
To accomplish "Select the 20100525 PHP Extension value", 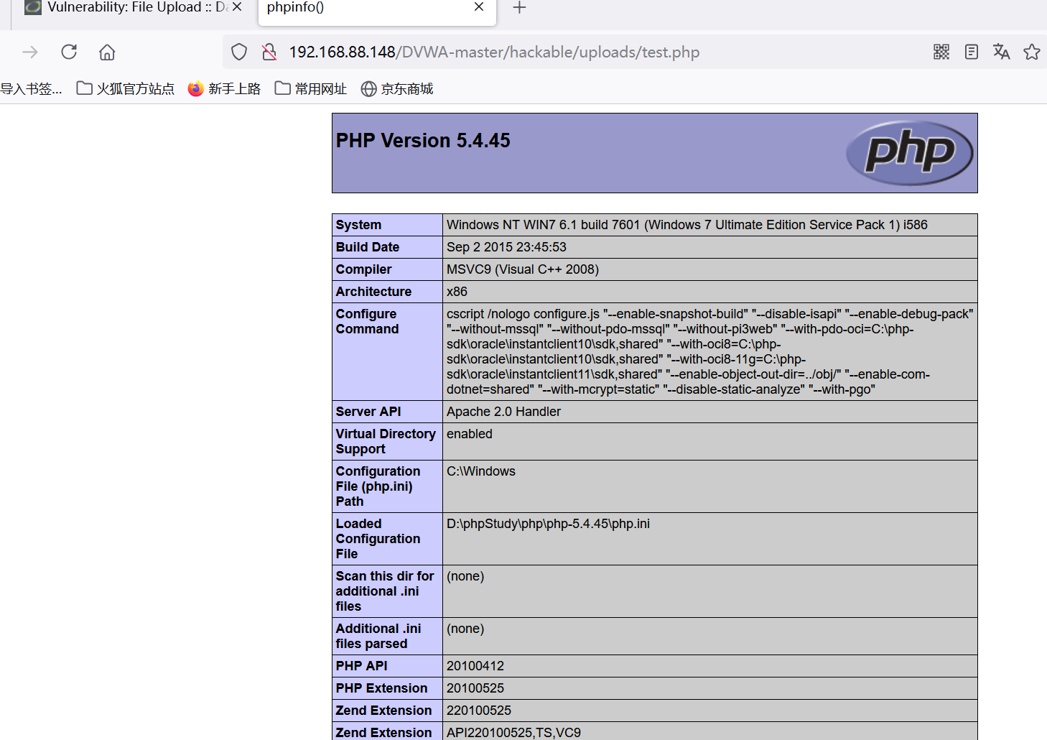I will coord(475,688).
